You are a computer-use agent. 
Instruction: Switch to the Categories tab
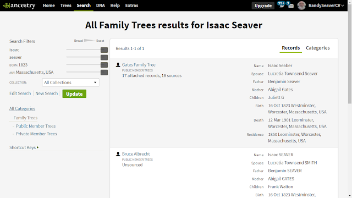pyautogui.click(x=318, y=48)
